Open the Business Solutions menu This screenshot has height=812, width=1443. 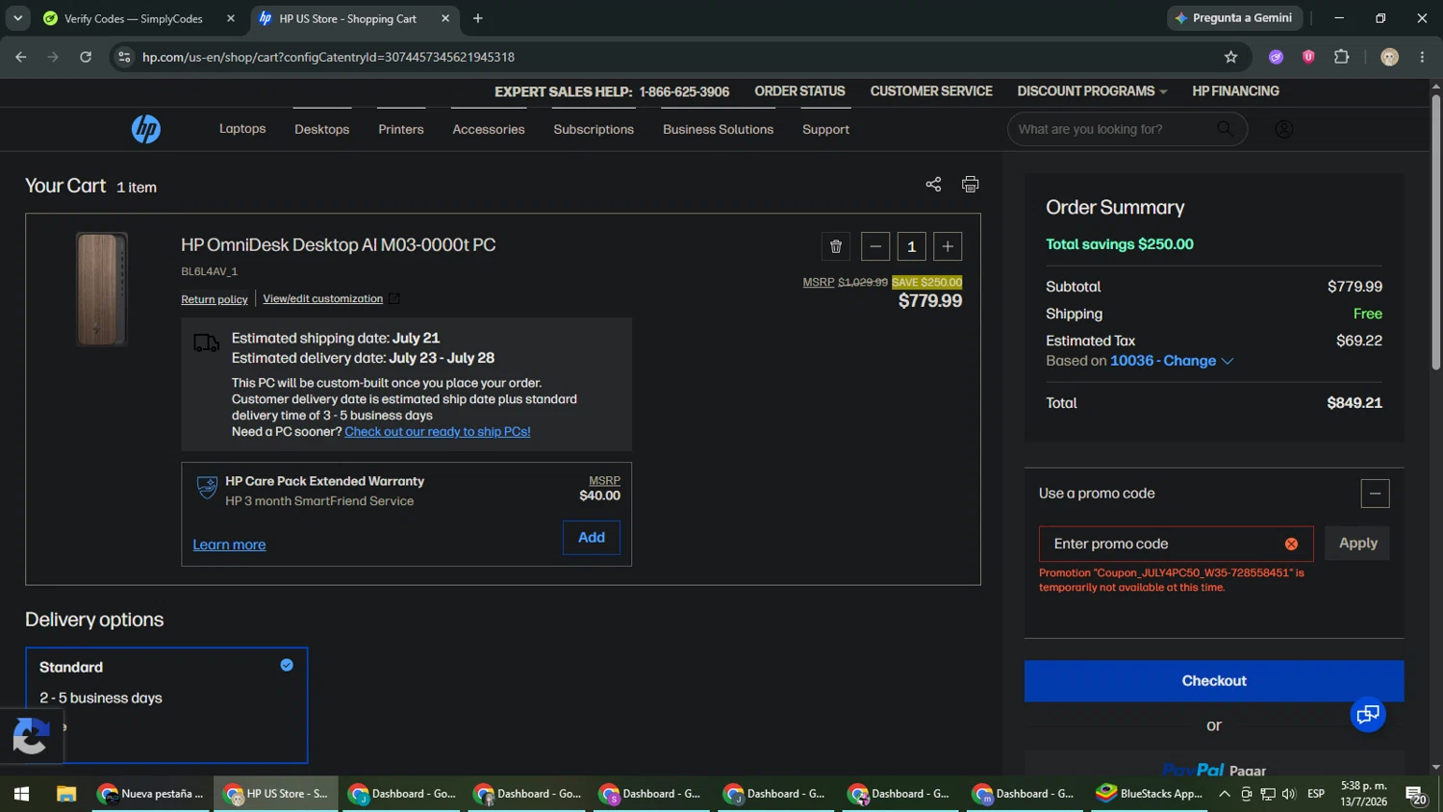pos(718,129)
